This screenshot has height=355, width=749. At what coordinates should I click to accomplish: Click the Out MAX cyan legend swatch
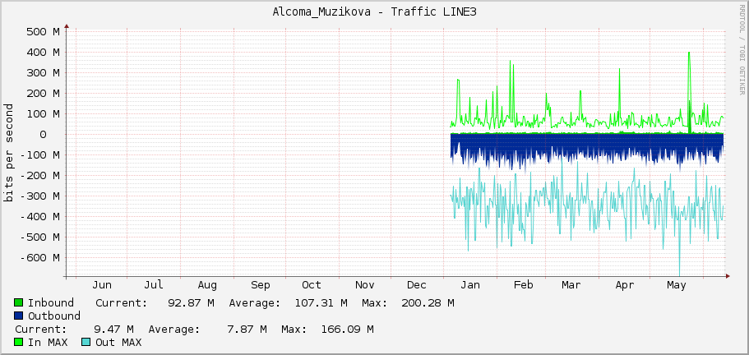coord(86,342)
